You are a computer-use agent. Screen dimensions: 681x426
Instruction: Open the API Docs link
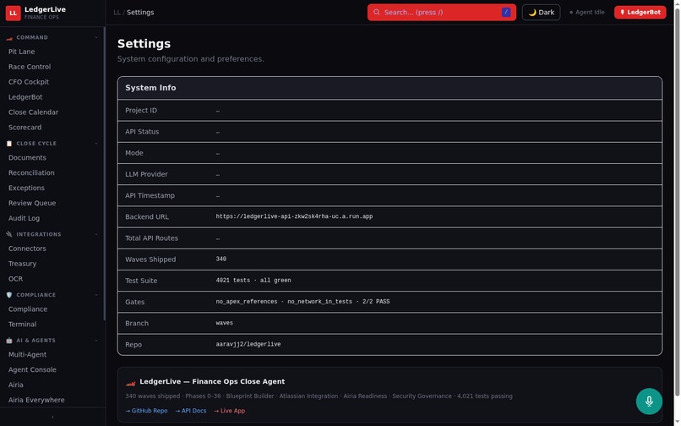(191, 411)
